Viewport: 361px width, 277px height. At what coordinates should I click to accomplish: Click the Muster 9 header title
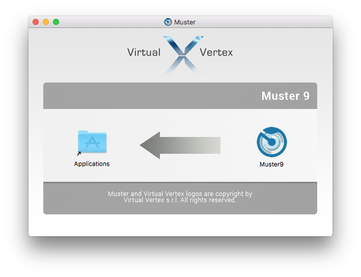coord(285,96)
